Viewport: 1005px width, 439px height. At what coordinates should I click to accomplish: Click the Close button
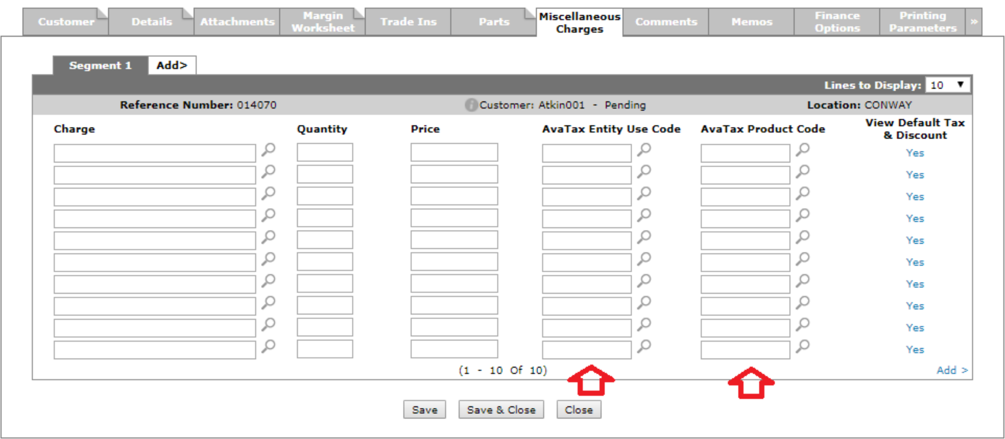(x=579, y=409)
